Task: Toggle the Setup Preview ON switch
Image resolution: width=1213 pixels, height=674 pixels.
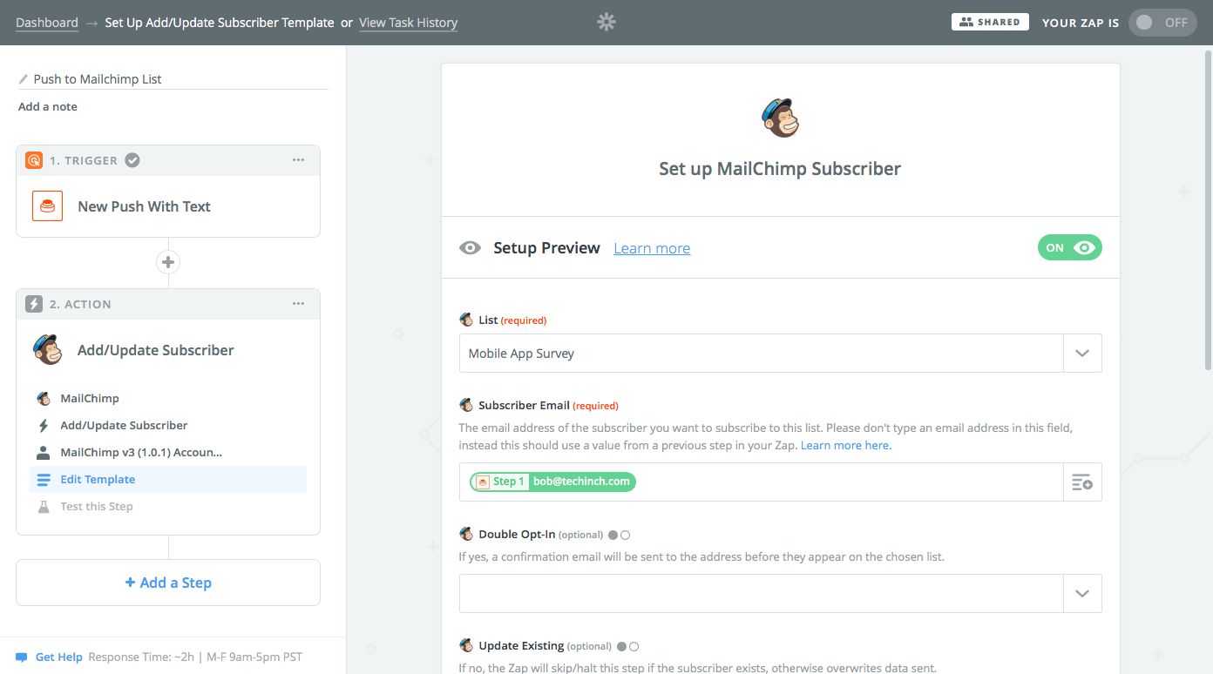Action: tap(1070, 248)
